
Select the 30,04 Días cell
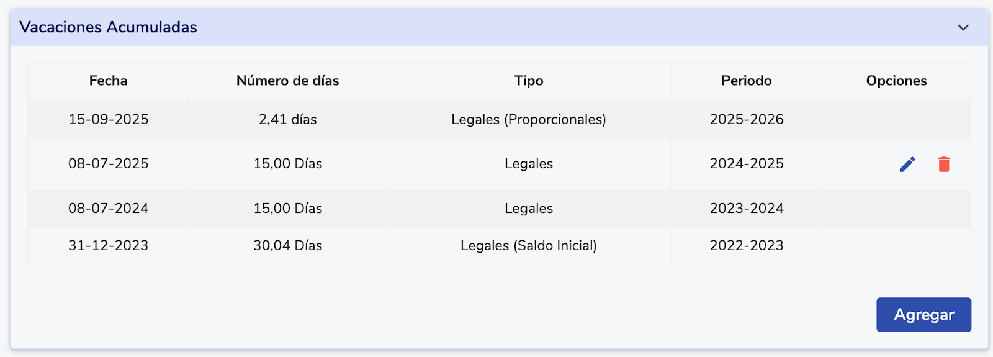tap(287, 245)
